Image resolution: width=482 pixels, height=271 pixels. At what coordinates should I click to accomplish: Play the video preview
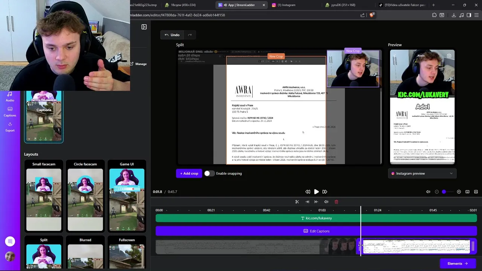pyautogui.click(x=316, y=192)
